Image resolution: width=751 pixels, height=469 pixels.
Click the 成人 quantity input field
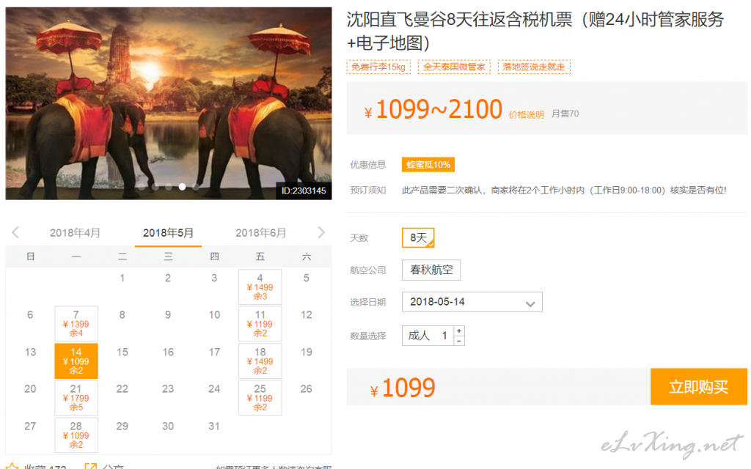(x=428, y=336)
